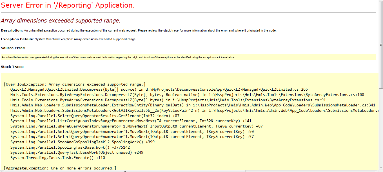The height and width of the screenshot is (172, 383).
Task: Click the bold "Description:" label
Action: point(12,30)
